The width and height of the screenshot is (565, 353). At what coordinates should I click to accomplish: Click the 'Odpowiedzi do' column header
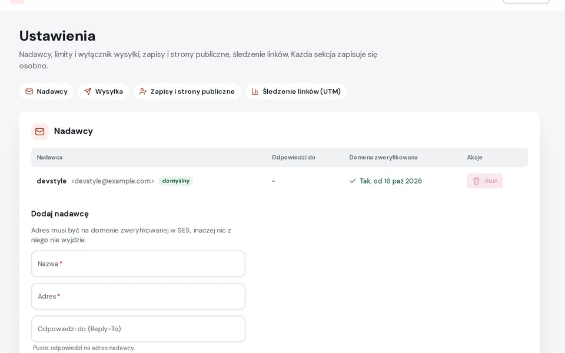pyautogui.click(x=293, y=158)
